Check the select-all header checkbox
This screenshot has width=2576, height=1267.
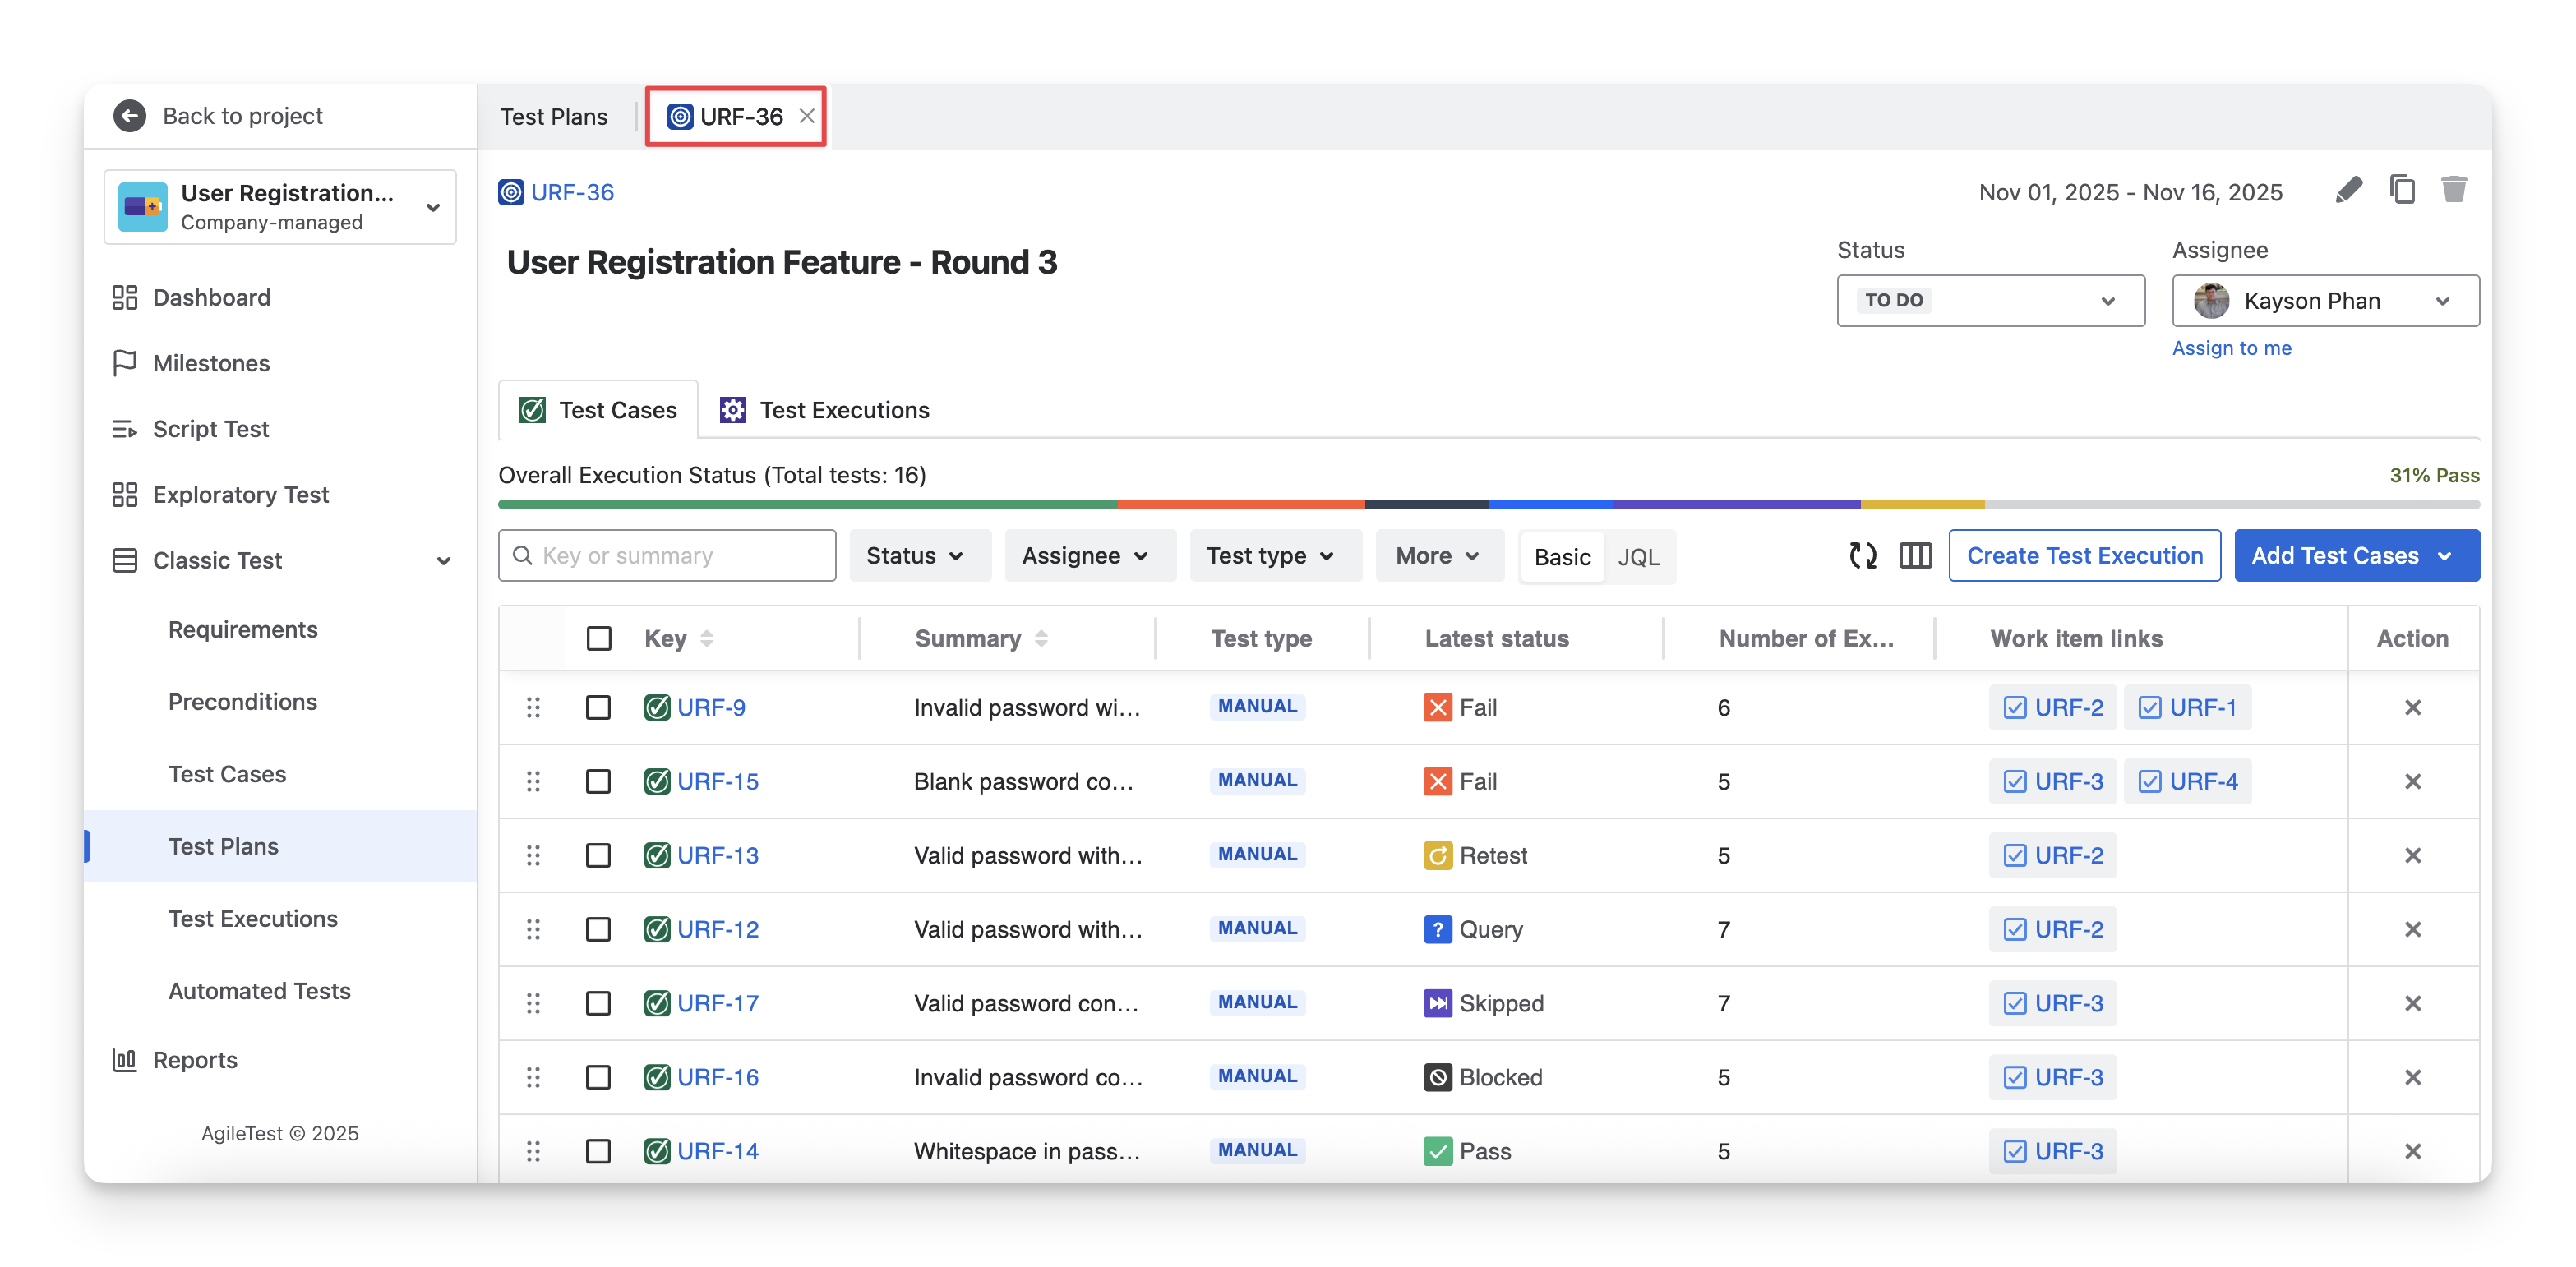(599, 638)
